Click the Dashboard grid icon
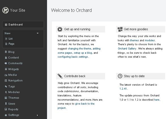The width and height of the screenshot is (166, 119). tap(6, 25)
